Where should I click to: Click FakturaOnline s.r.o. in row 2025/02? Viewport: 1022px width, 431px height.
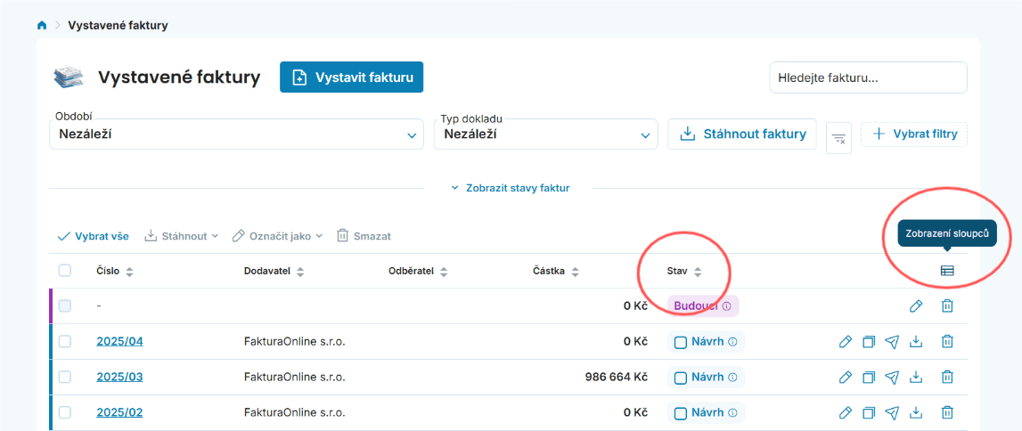294,412
